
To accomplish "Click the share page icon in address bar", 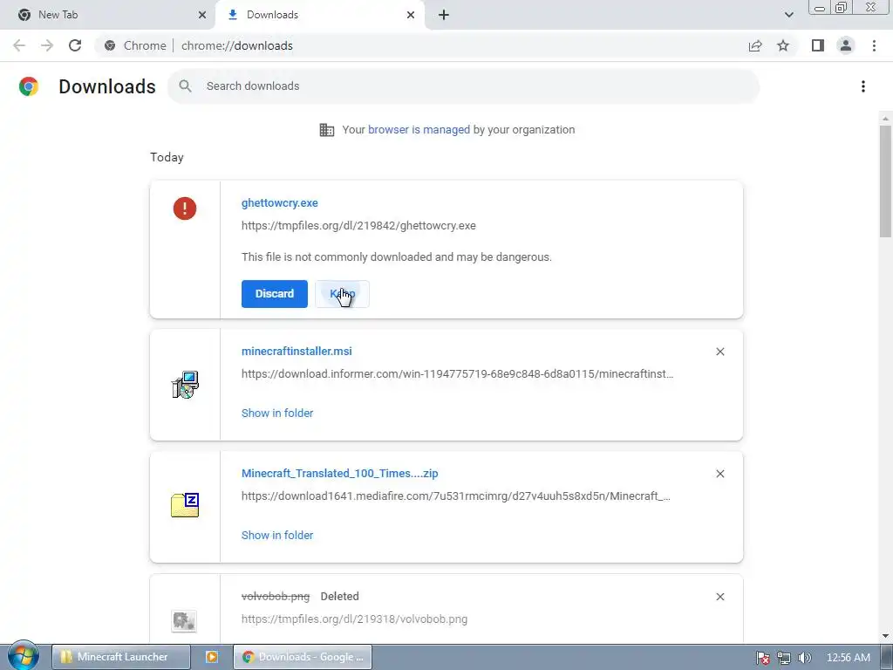I will coord(755,45).
